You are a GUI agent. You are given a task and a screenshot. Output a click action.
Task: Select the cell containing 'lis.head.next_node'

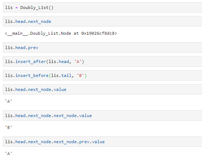(x=102, y=21)
